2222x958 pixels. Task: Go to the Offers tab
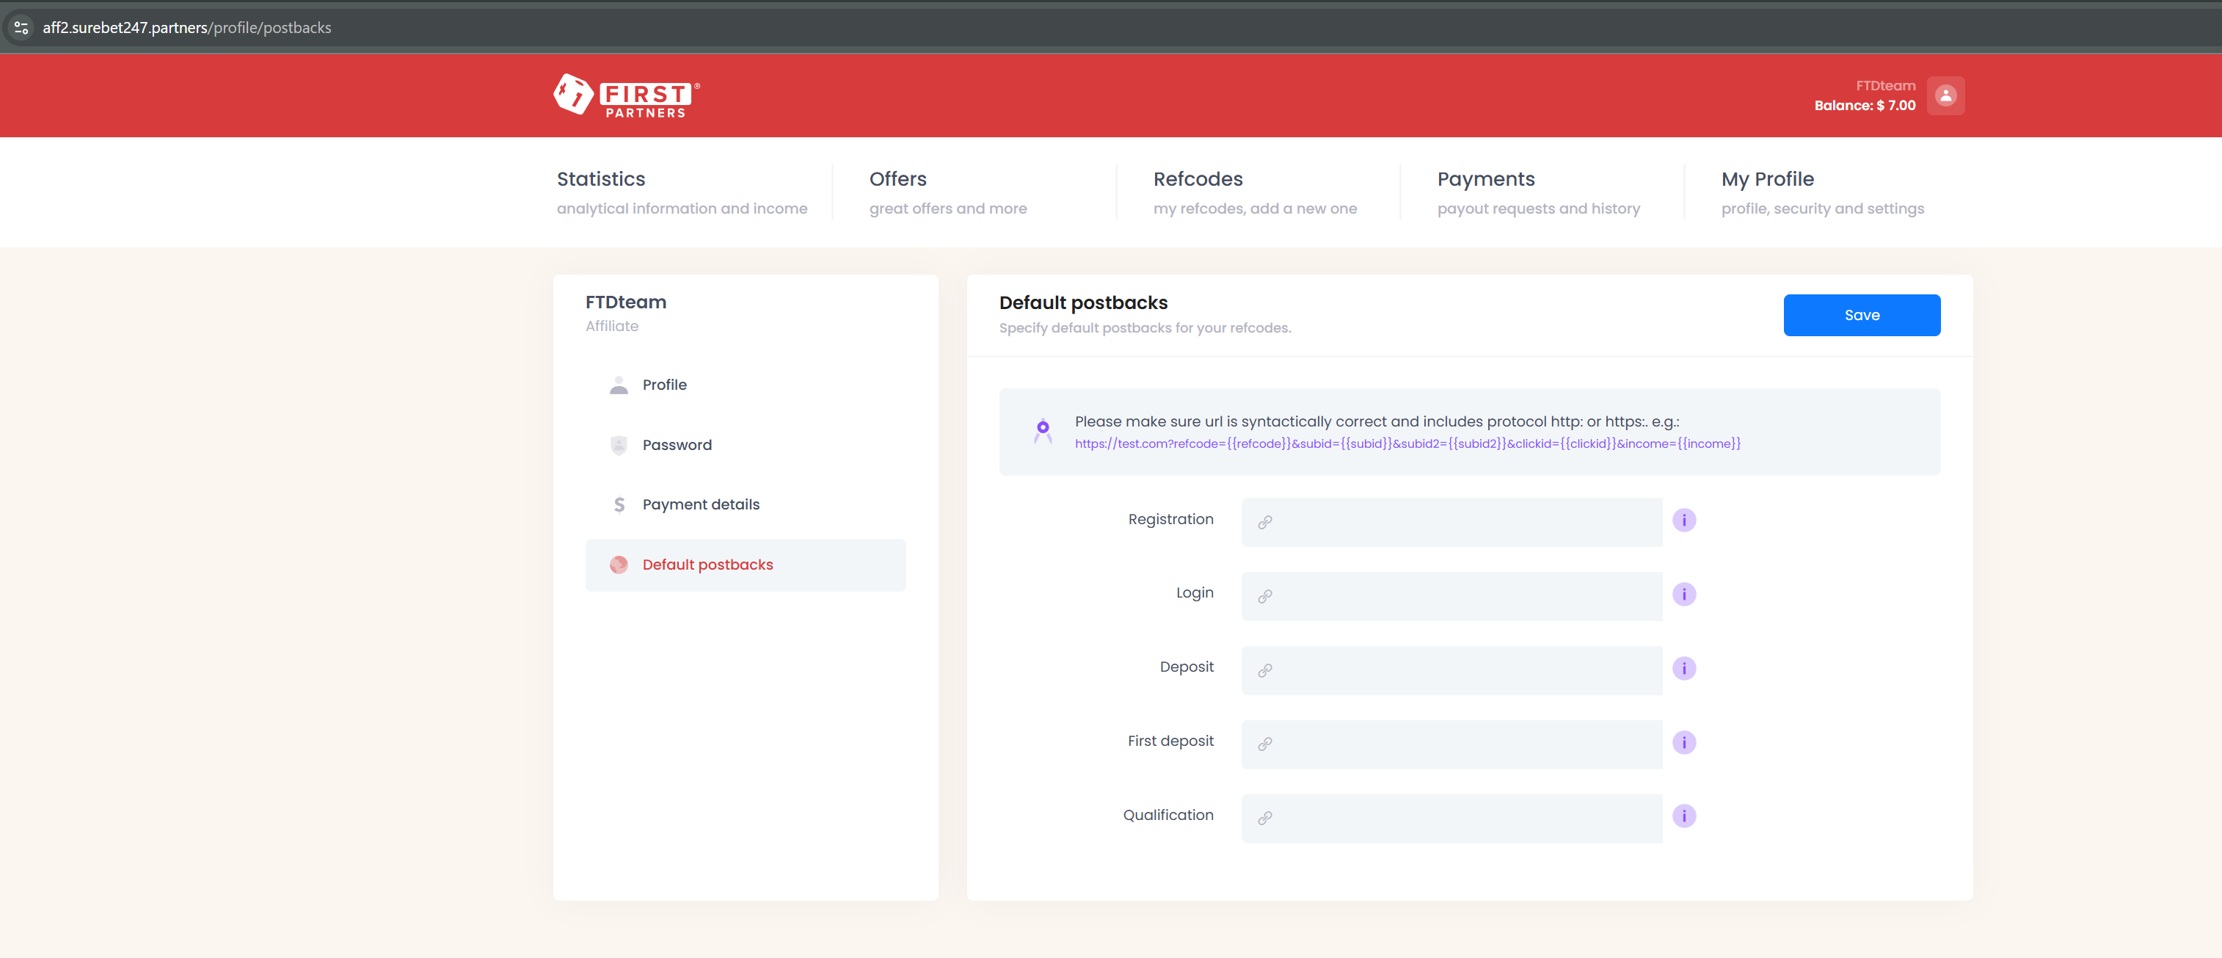tap(897, 180)
